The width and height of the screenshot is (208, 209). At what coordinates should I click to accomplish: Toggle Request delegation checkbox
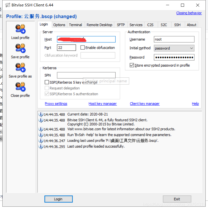(47, 88)
